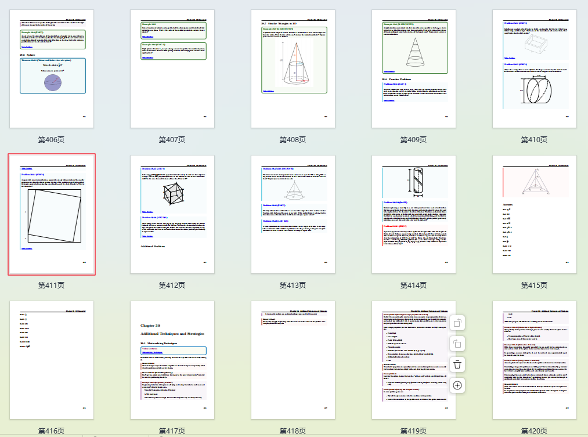
Task: Rotate page 419 clockwise
Action: [x=457, y=344]
